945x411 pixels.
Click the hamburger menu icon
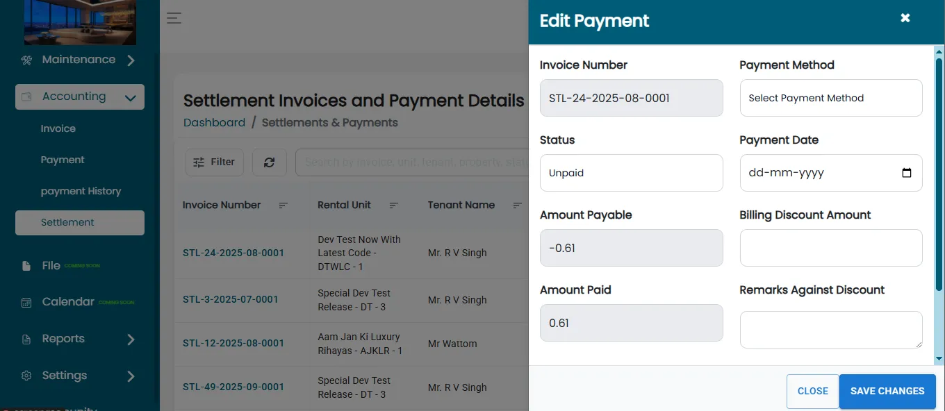coord(174,18)
